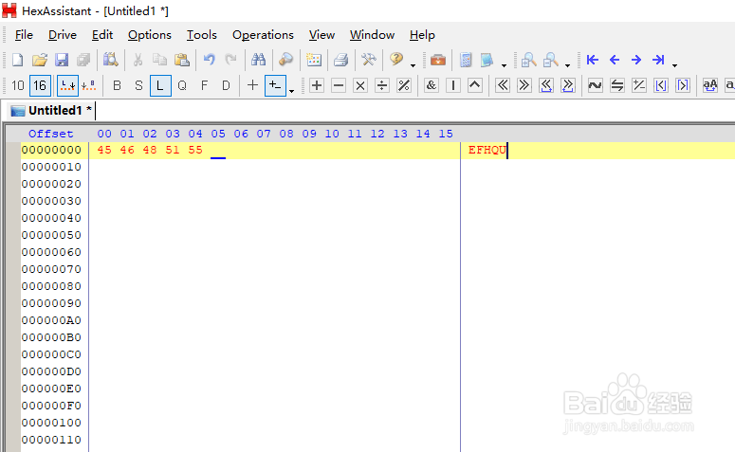Zoom in with the magnifier plus icon
This screenshot has width=735, height=452.
tap(529, 60)
